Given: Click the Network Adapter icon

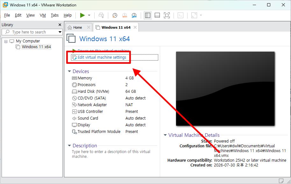Looking at the screenshot, I should [x=75, y=105].
